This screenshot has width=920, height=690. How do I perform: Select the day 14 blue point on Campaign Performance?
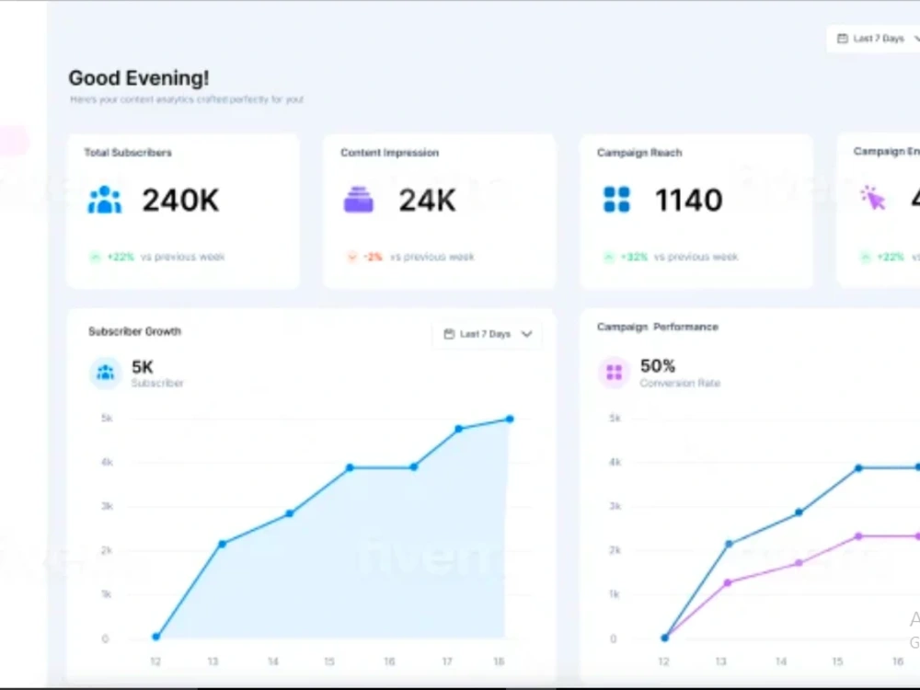tap(799, 512)
